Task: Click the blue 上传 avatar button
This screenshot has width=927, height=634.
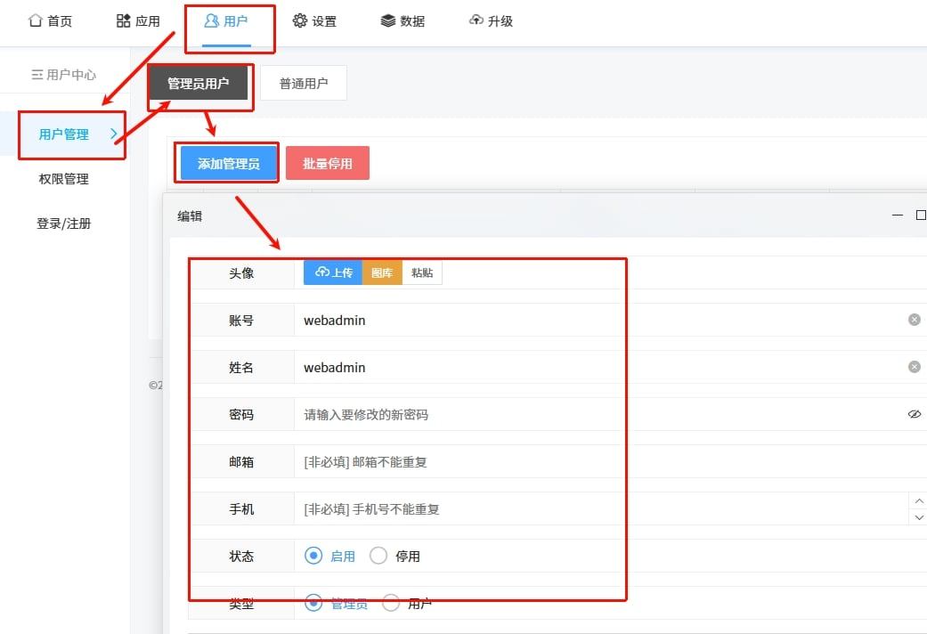Action: 333,272
